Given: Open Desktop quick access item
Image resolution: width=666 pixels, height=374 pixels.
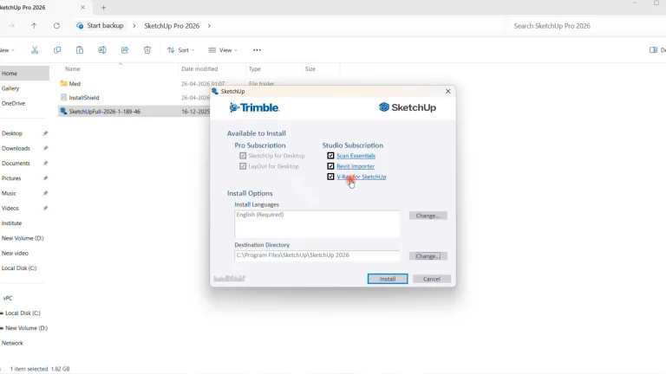Looking at the screenshot, I should [x=12, y=133].
